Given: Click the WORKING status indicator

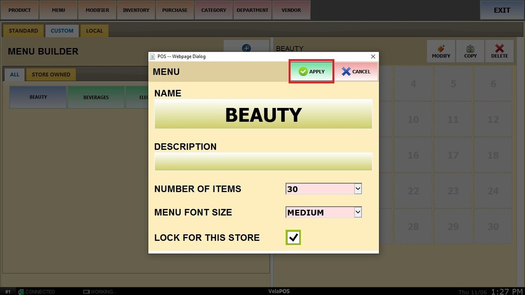Looking at the screenshot, I should [100, 292].
